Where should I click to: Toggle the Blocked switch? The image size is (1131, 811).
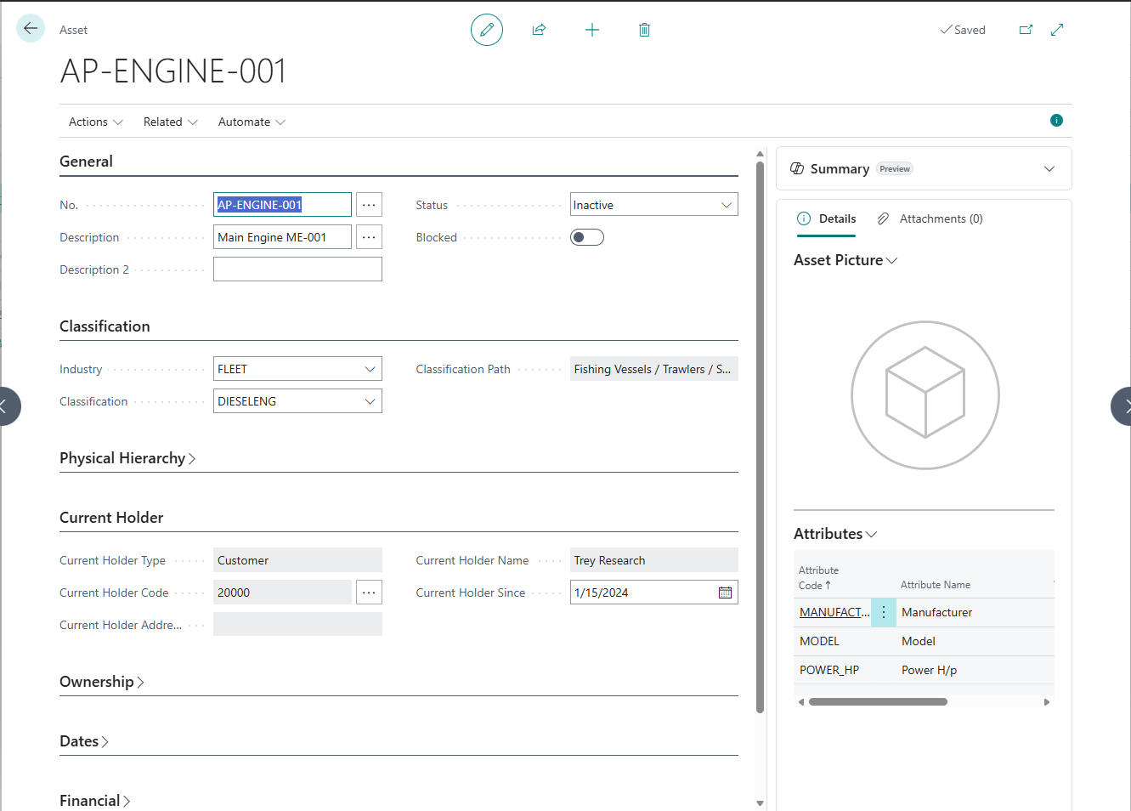pyautogui.click(x=586, y=237)
